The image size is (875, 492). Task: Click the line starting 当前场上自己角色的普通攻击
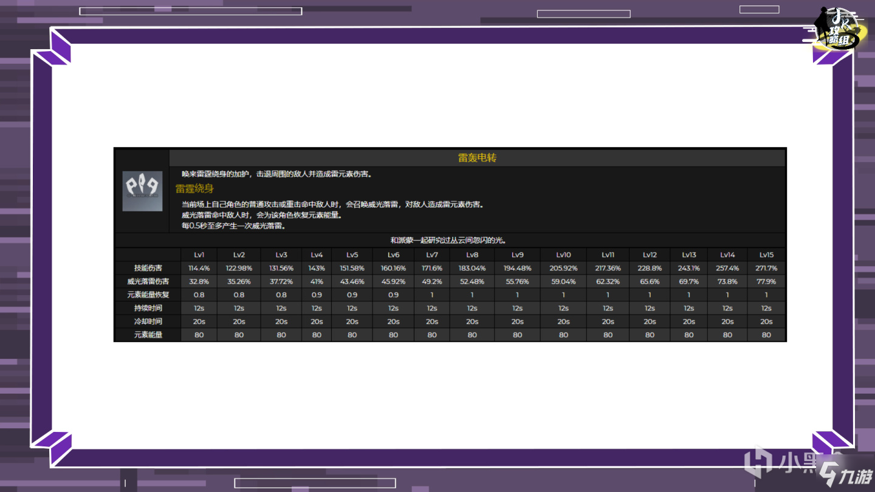pyautogui.click(x=333, y=205)
